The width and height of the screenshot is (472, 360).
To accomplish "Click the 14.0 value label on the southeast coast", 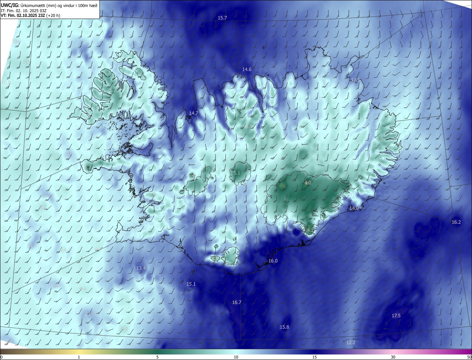I will [x=354, y=208].
